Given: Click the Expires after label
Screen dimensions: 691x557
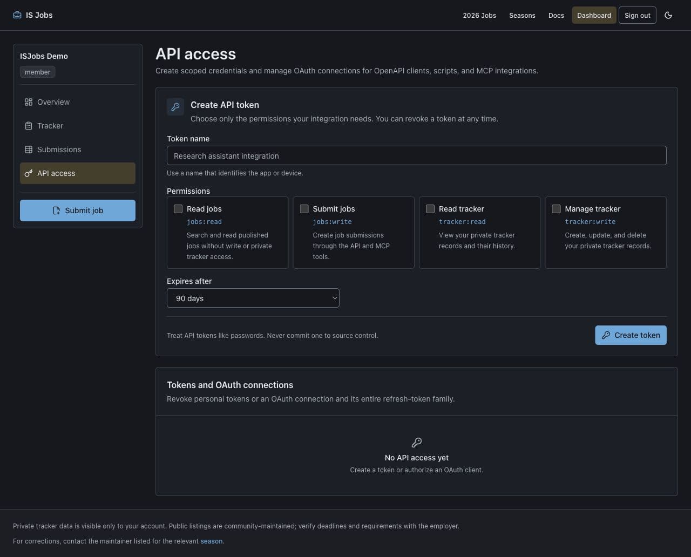Looking at the screenshot, I should tap(189, 281).
